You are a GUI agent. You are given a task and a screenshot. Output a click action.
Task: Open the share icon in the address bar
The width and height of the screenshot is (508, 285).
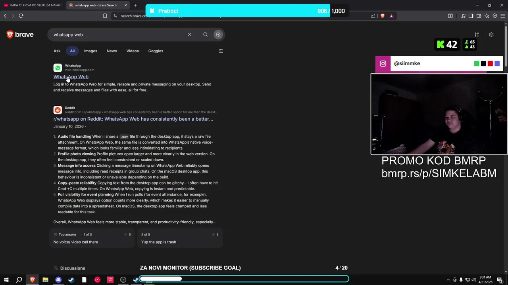coord(373,16)
